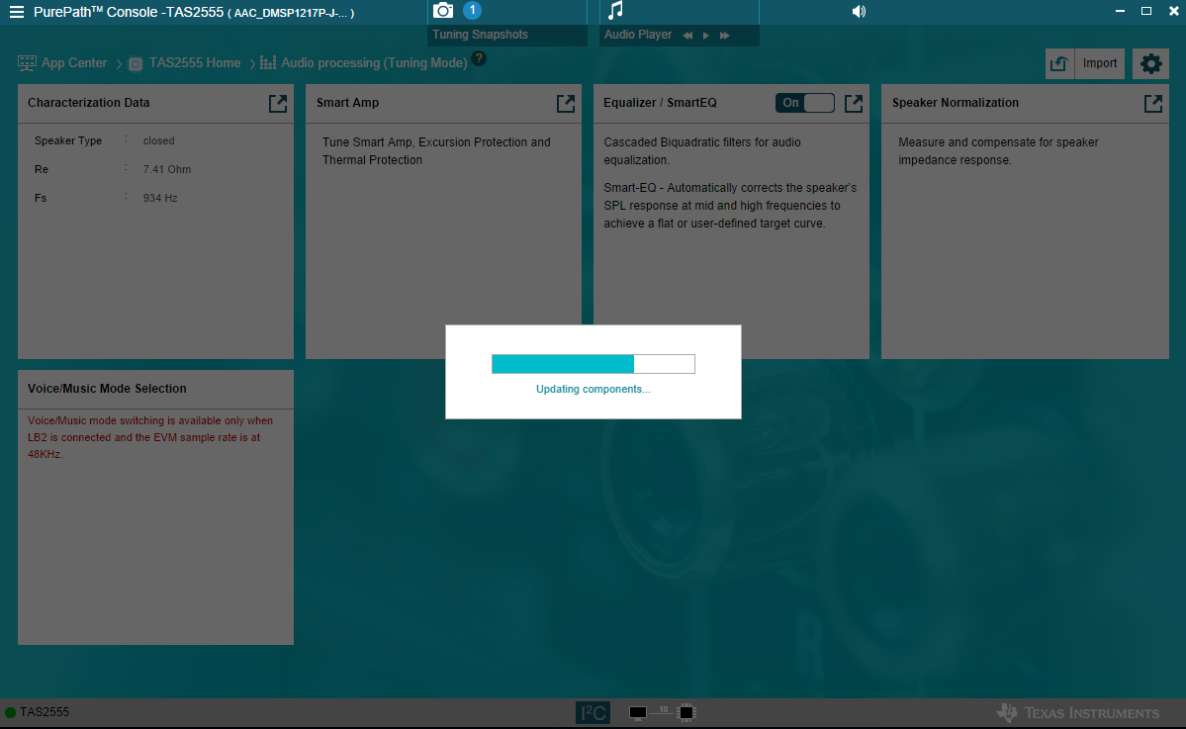The width and height of the screenshot is (1186, 729).
Task: Open the tuning mode help question mark
Action: point(479,58)
